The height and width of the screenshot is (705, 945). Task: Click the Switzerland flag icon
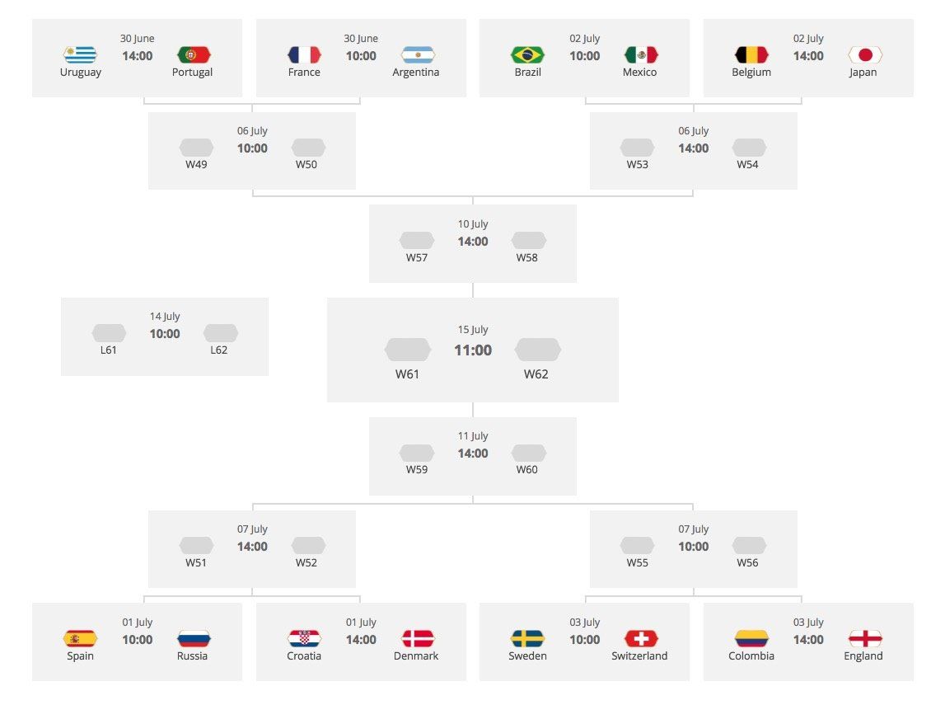point(641,638)
